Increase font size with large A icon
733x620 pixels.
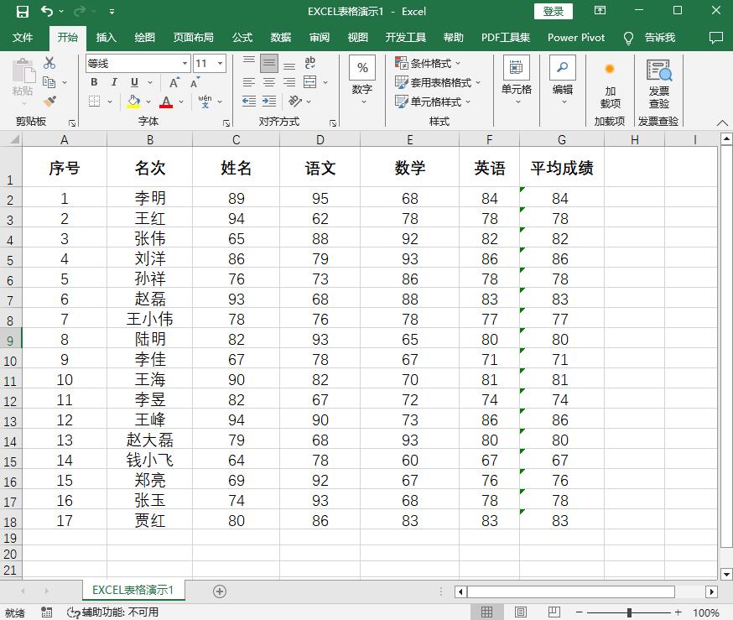(174, 83)
